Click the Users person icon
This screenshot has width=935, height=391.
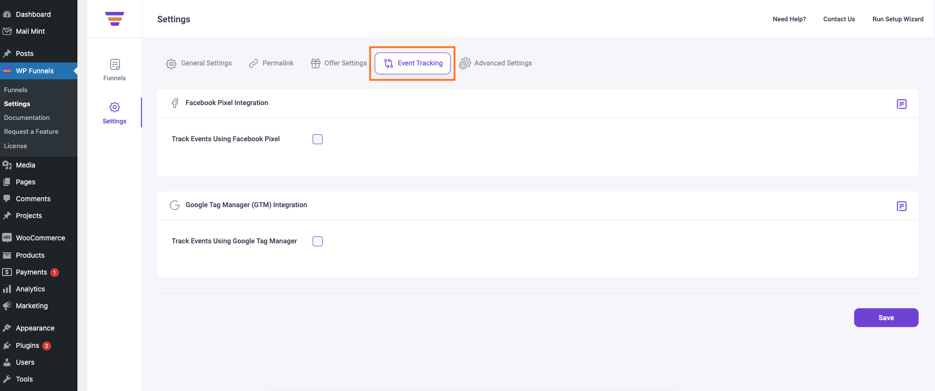pos(7,362)
